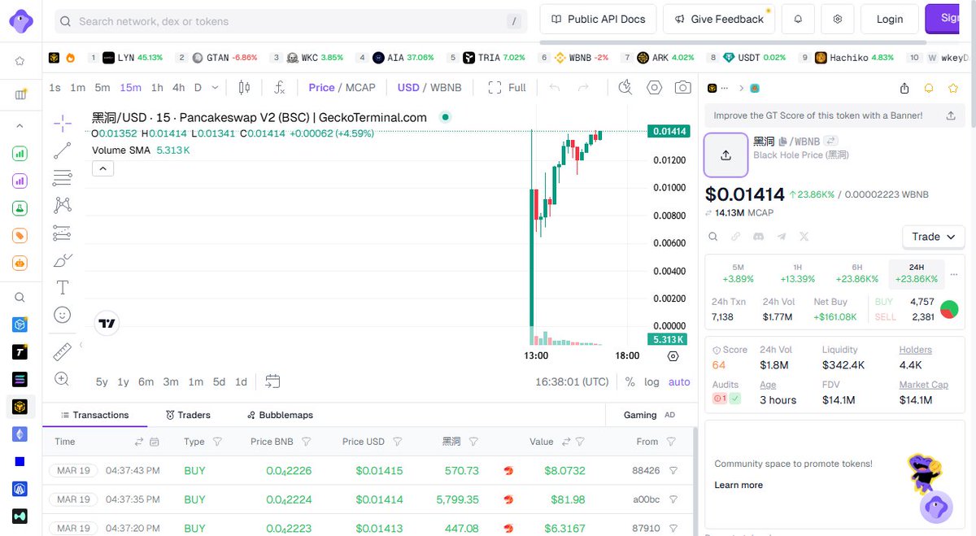This screenshot has height=536, width=976.
Task: Select the 1H stats tab
Action: [797, 273]
